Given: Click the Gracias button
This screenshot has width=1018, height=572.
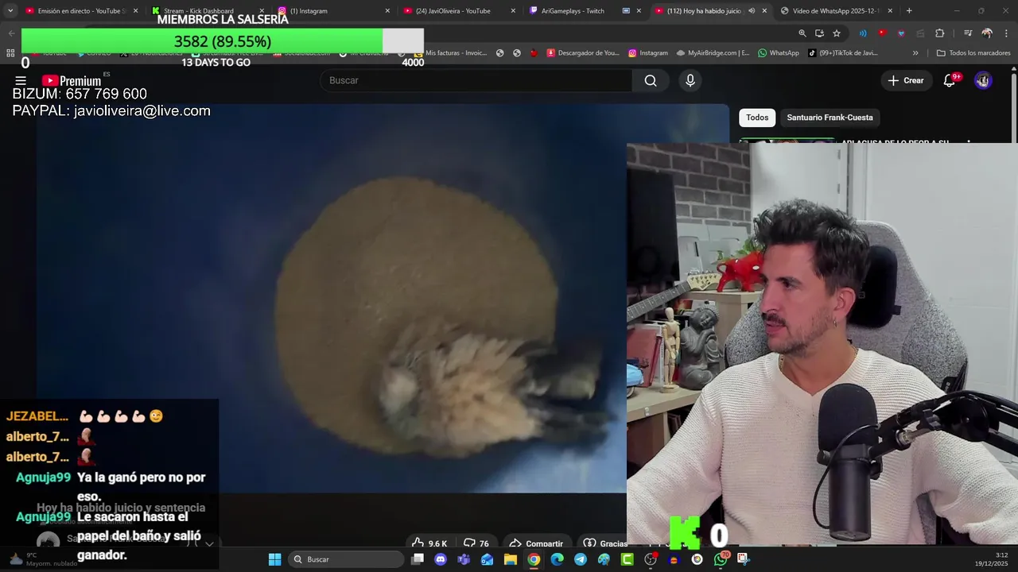Looking at the screenshot, I should 605,543.
